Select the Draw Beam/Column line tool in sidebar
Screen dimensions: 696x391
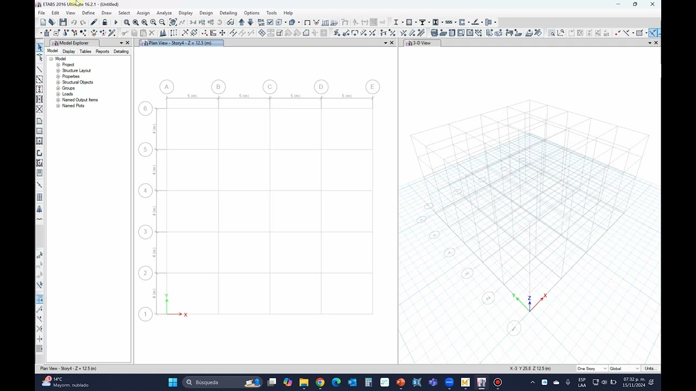coord(39,69)
